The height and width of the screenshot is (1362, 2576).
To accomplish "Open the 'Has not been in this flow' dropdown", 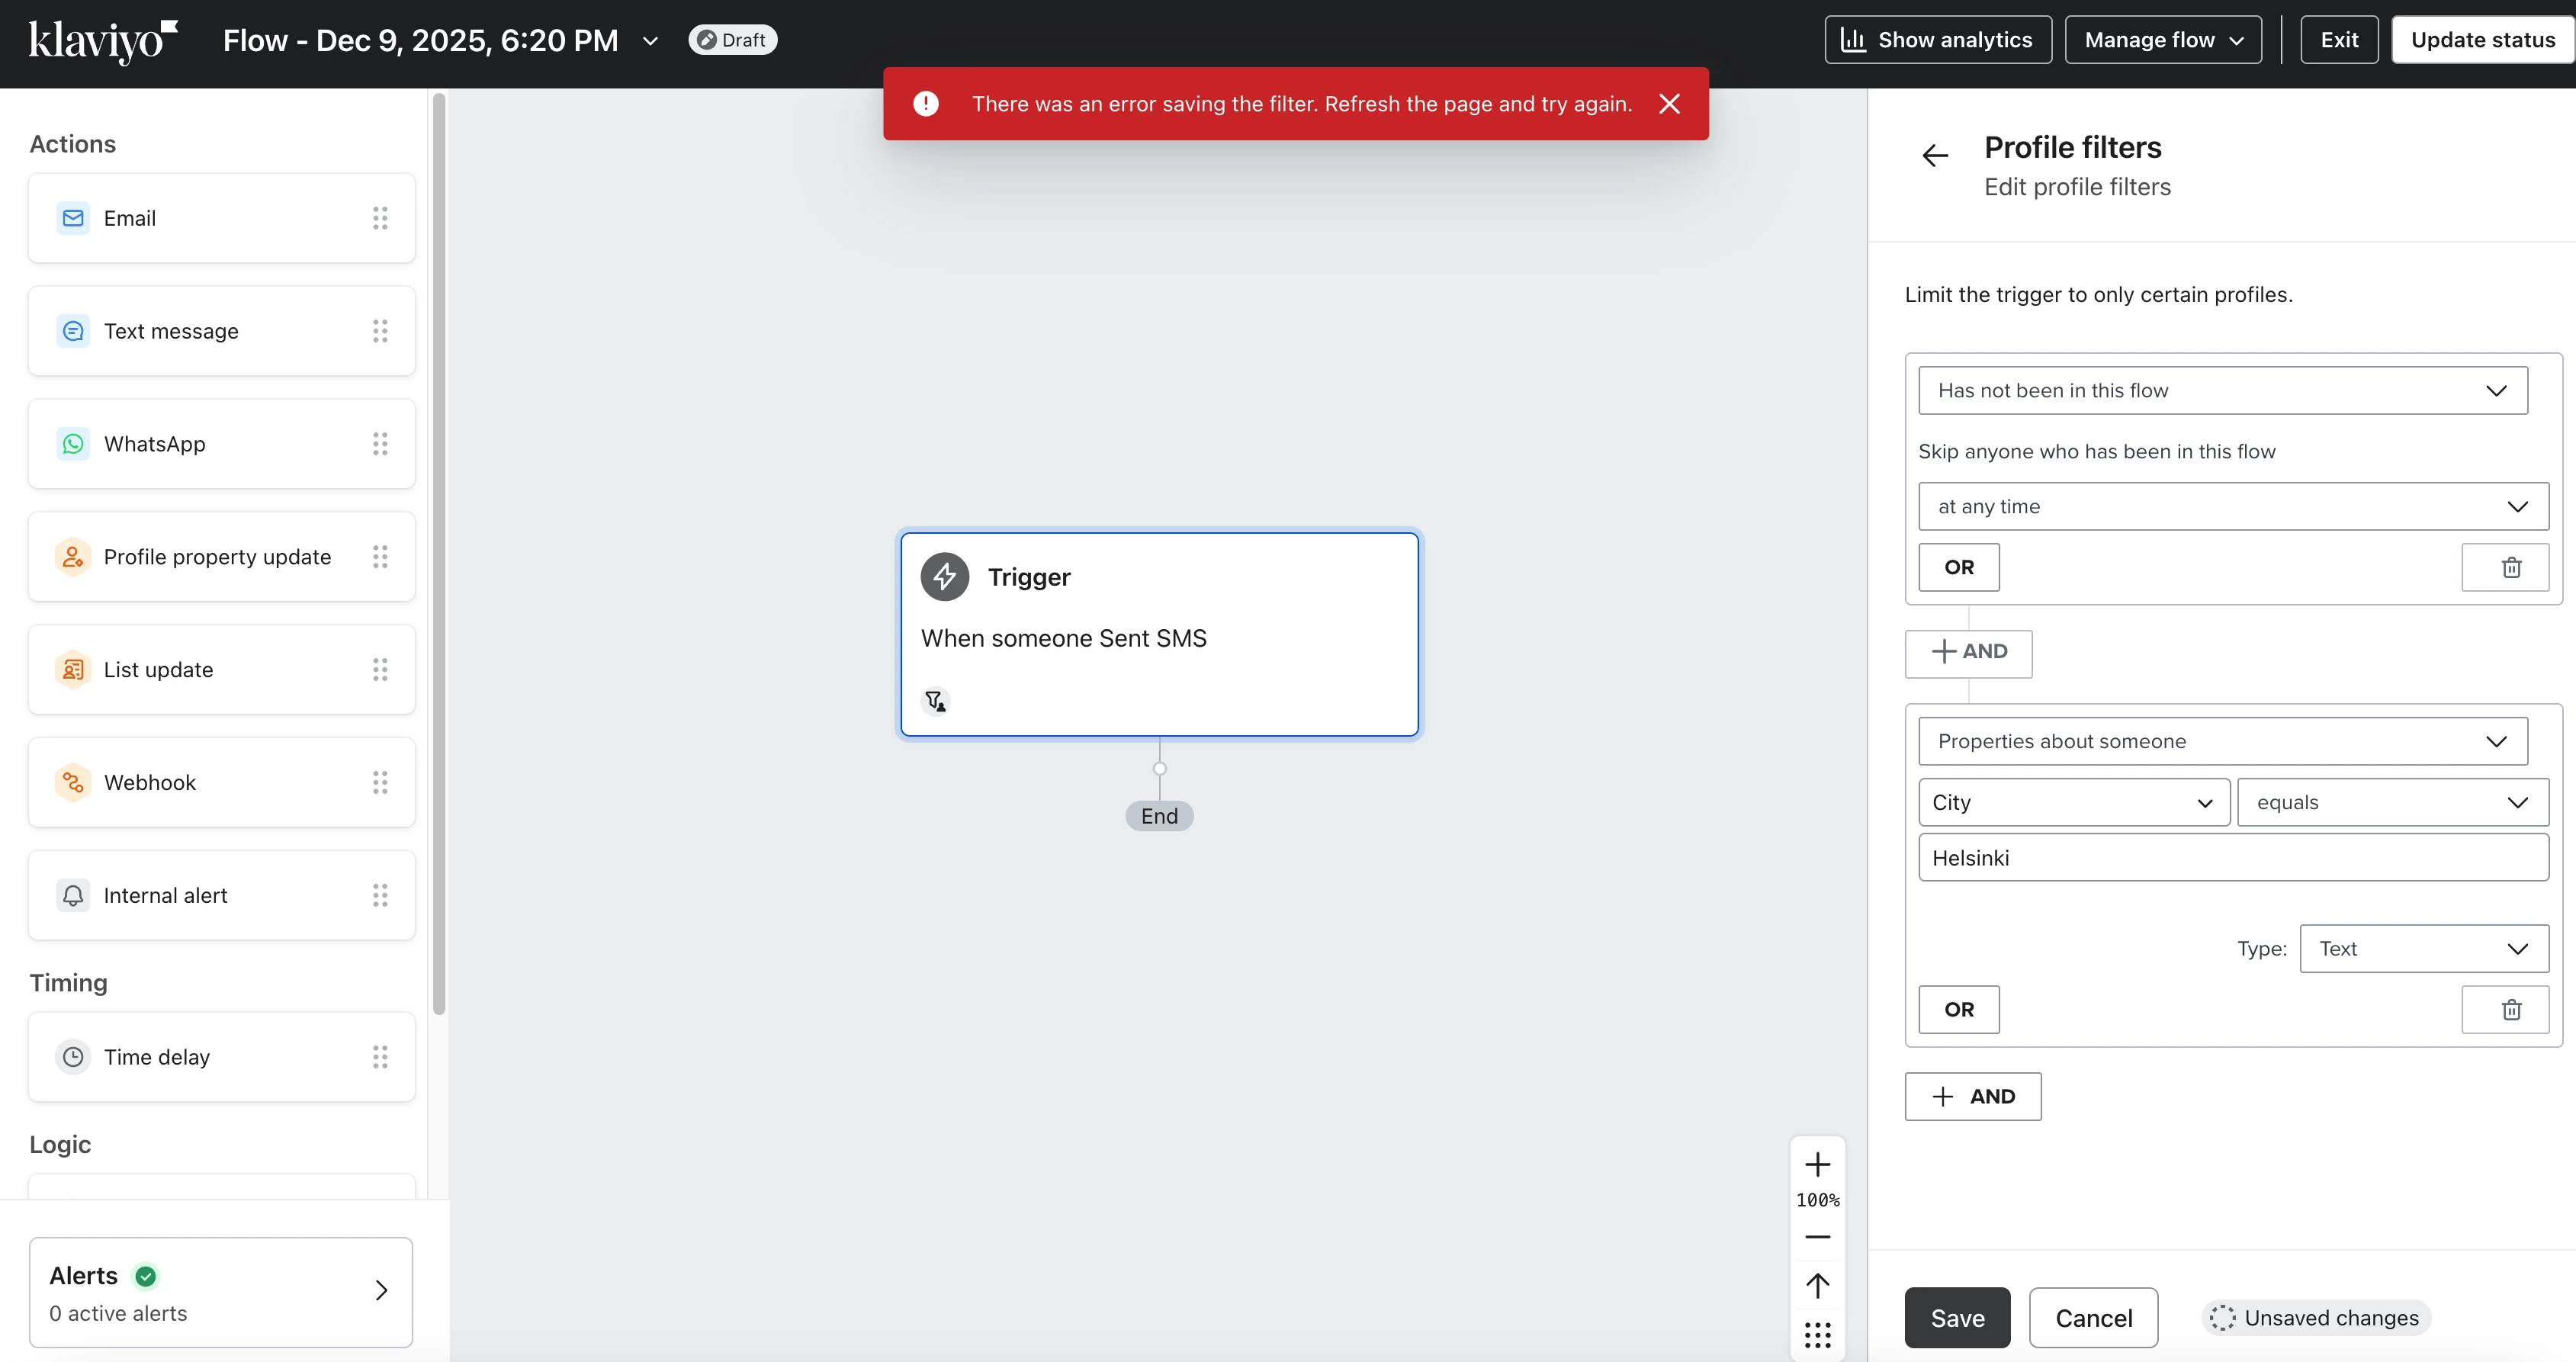I will 2222,390.
